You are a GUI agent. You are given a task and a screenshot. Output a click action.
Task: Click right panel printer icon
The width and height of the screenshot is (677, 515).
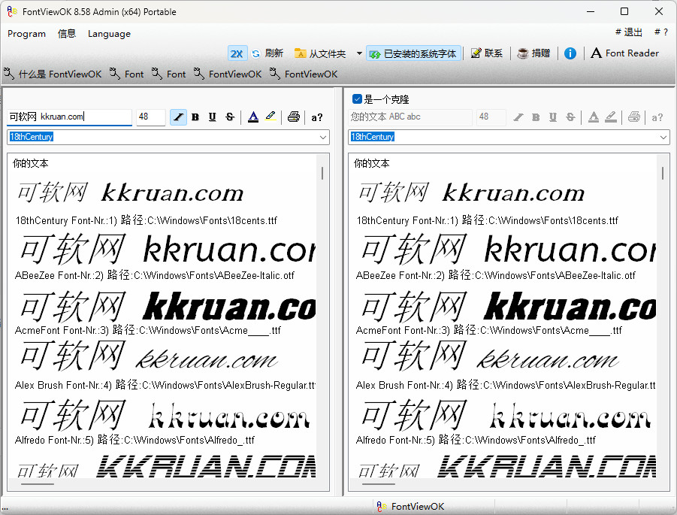(x=634, y=117)
